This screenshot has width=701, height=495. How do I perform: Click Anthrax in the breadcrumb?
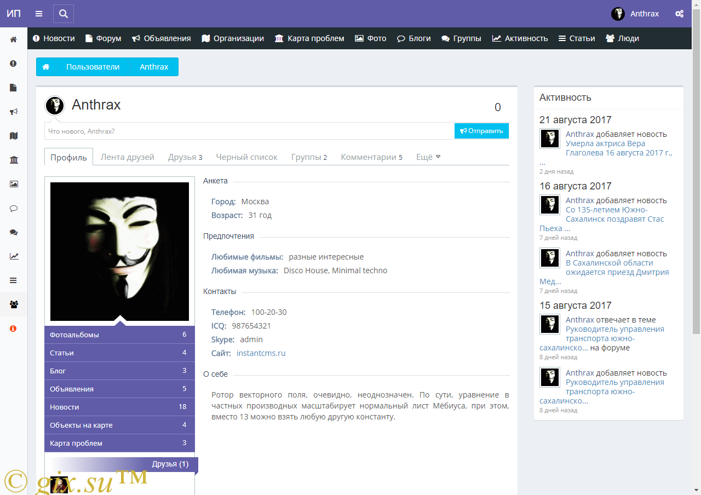pos(154,67)
